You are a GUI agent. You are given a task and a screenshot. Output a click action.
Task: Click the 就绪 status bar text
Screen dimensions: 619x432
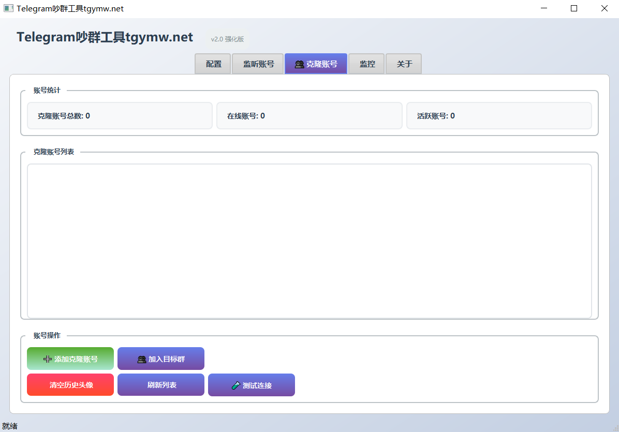10,426
